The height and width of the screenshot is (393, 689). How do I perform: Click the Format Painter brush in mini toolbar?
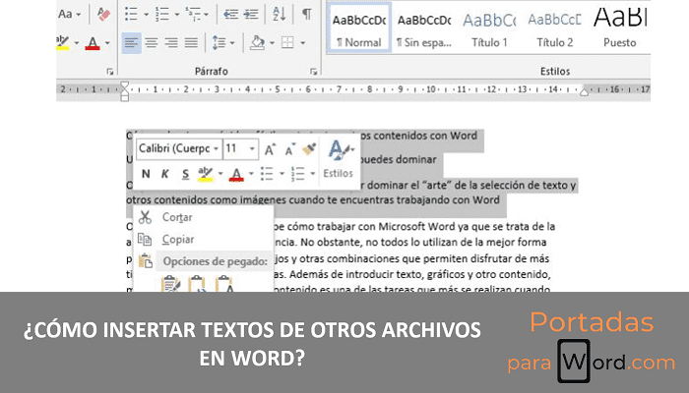coord(309,149)
